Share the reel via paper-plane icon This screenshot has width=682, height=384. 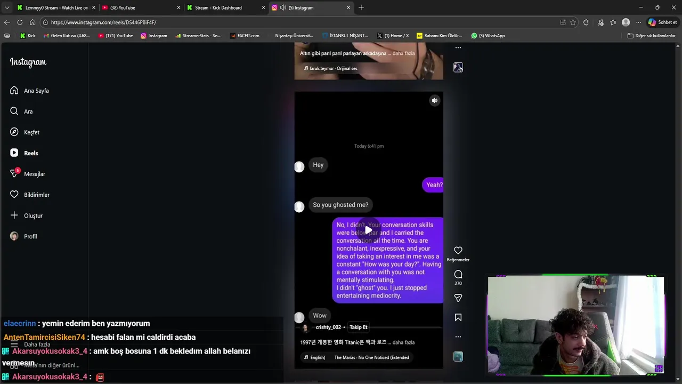458,298
